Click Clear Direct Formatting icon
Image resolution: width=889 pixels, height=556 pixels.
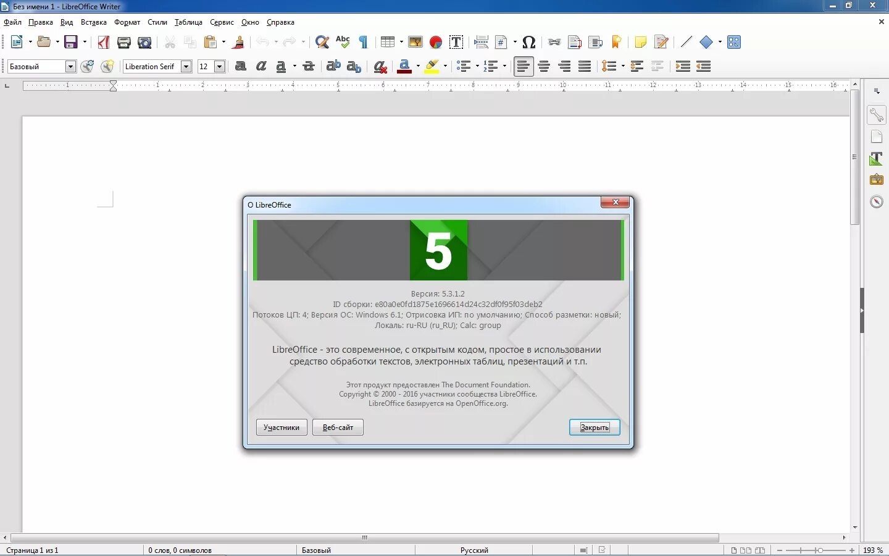[380, 66]
